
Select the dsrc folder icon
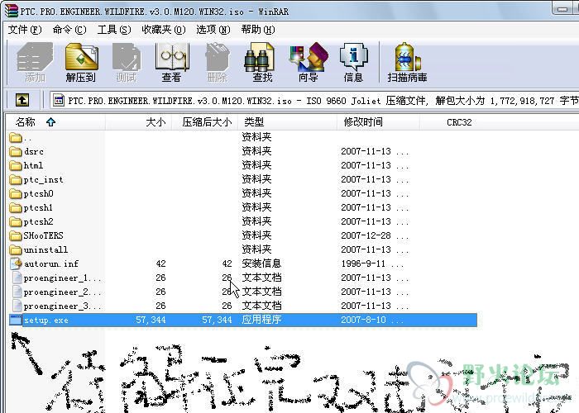tap(16, 151)
